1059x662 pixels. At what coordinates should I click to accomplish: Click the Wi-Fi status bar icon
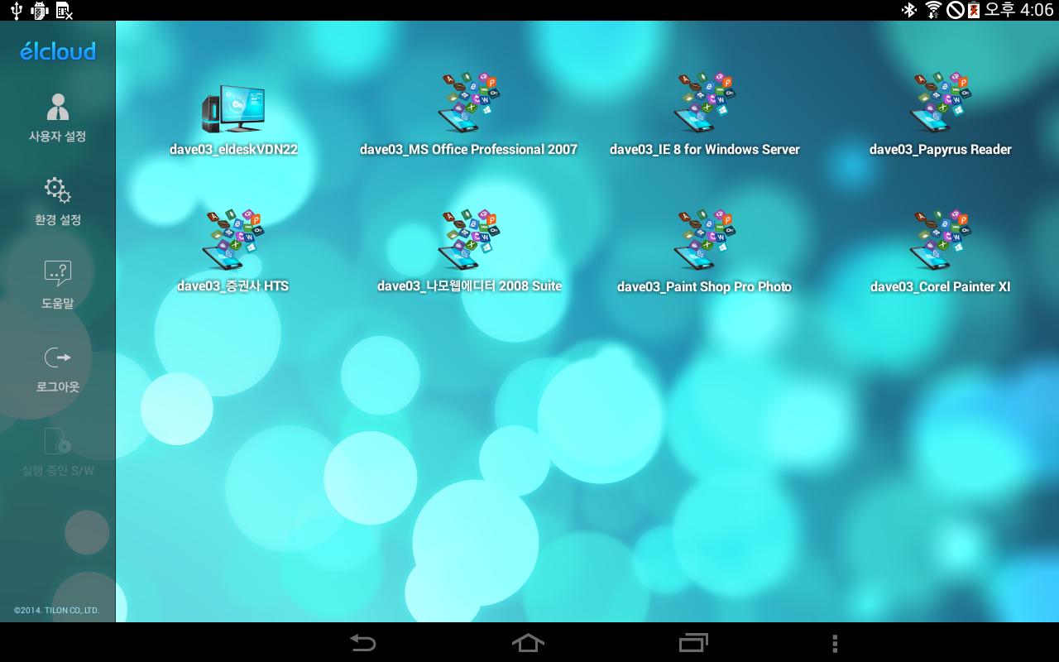tap(933, 10)
